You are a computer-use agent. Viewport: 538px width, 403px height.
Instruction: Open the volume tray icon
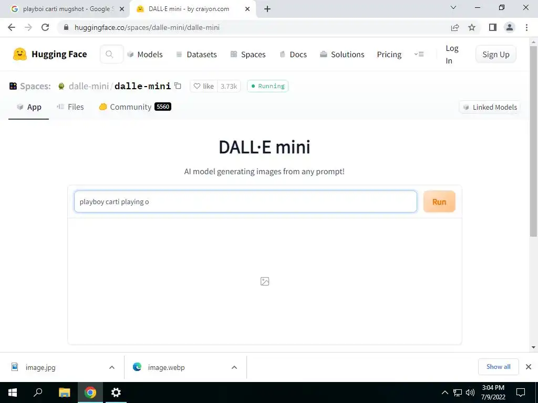coord(470,393)
